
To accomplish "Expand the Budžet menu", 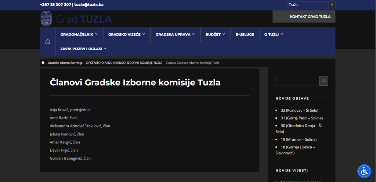I will pyautogui.click(x=215, y=34).
